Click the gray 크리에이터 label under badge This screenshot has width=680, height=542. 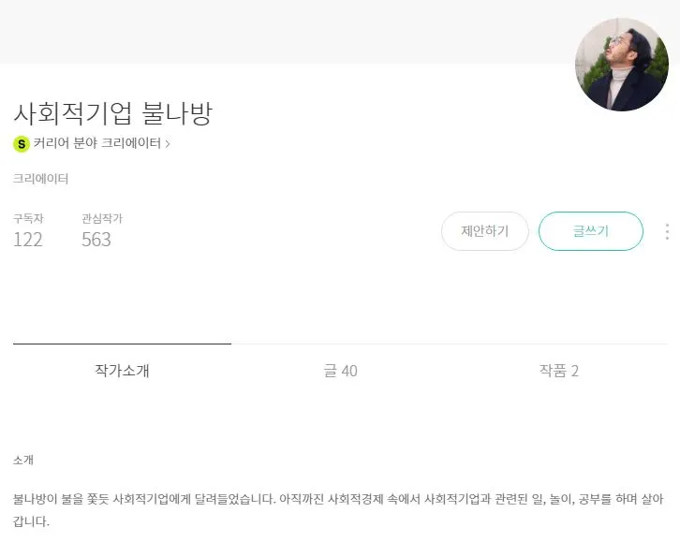pos(40,179)
